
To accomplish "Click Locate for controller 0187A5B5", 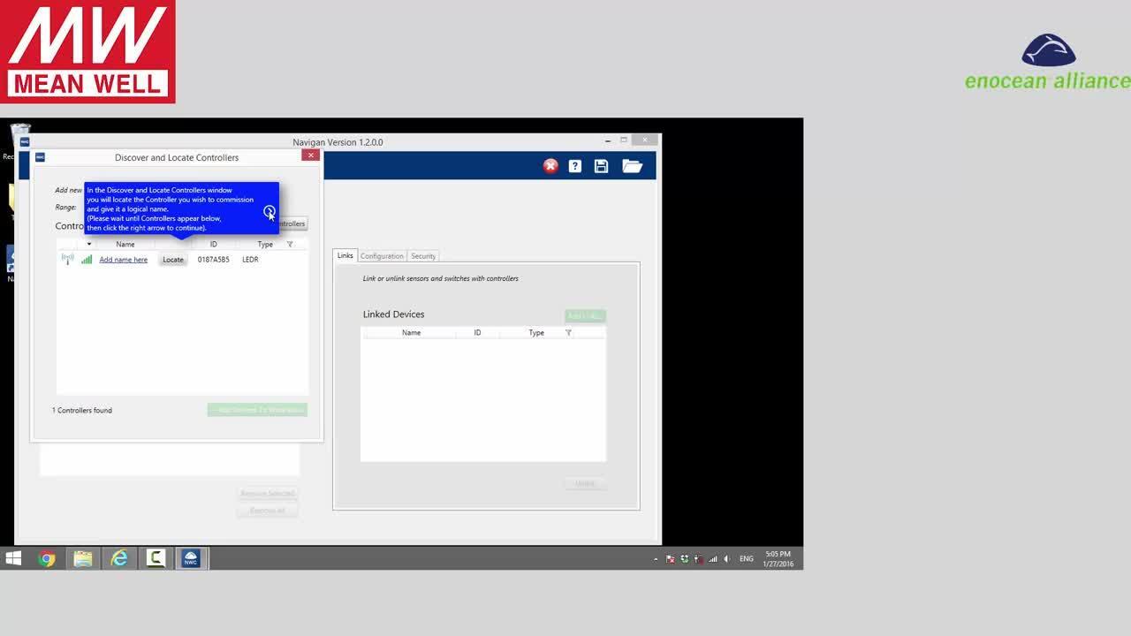I will [x=172, y=259].
